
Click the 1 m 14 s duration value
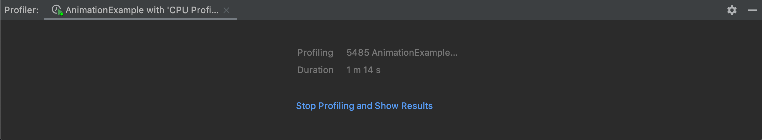coord(363,70)
